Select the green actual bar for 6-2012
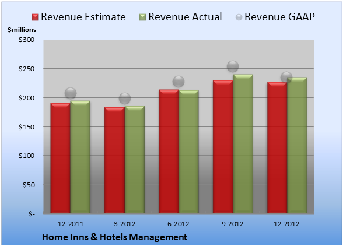Image resolution: width=343 pixels, height=246 pixels. click(x=188, y=152)
